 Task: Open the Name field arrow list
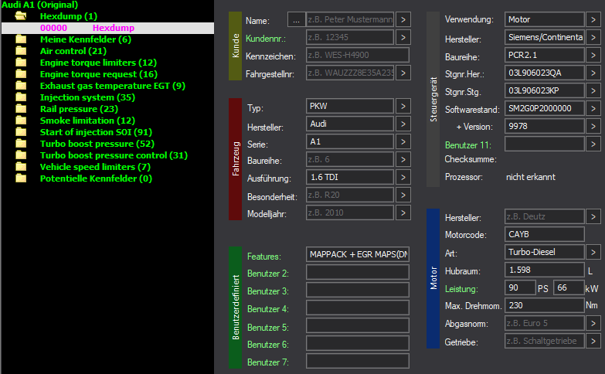coord(403,19)
